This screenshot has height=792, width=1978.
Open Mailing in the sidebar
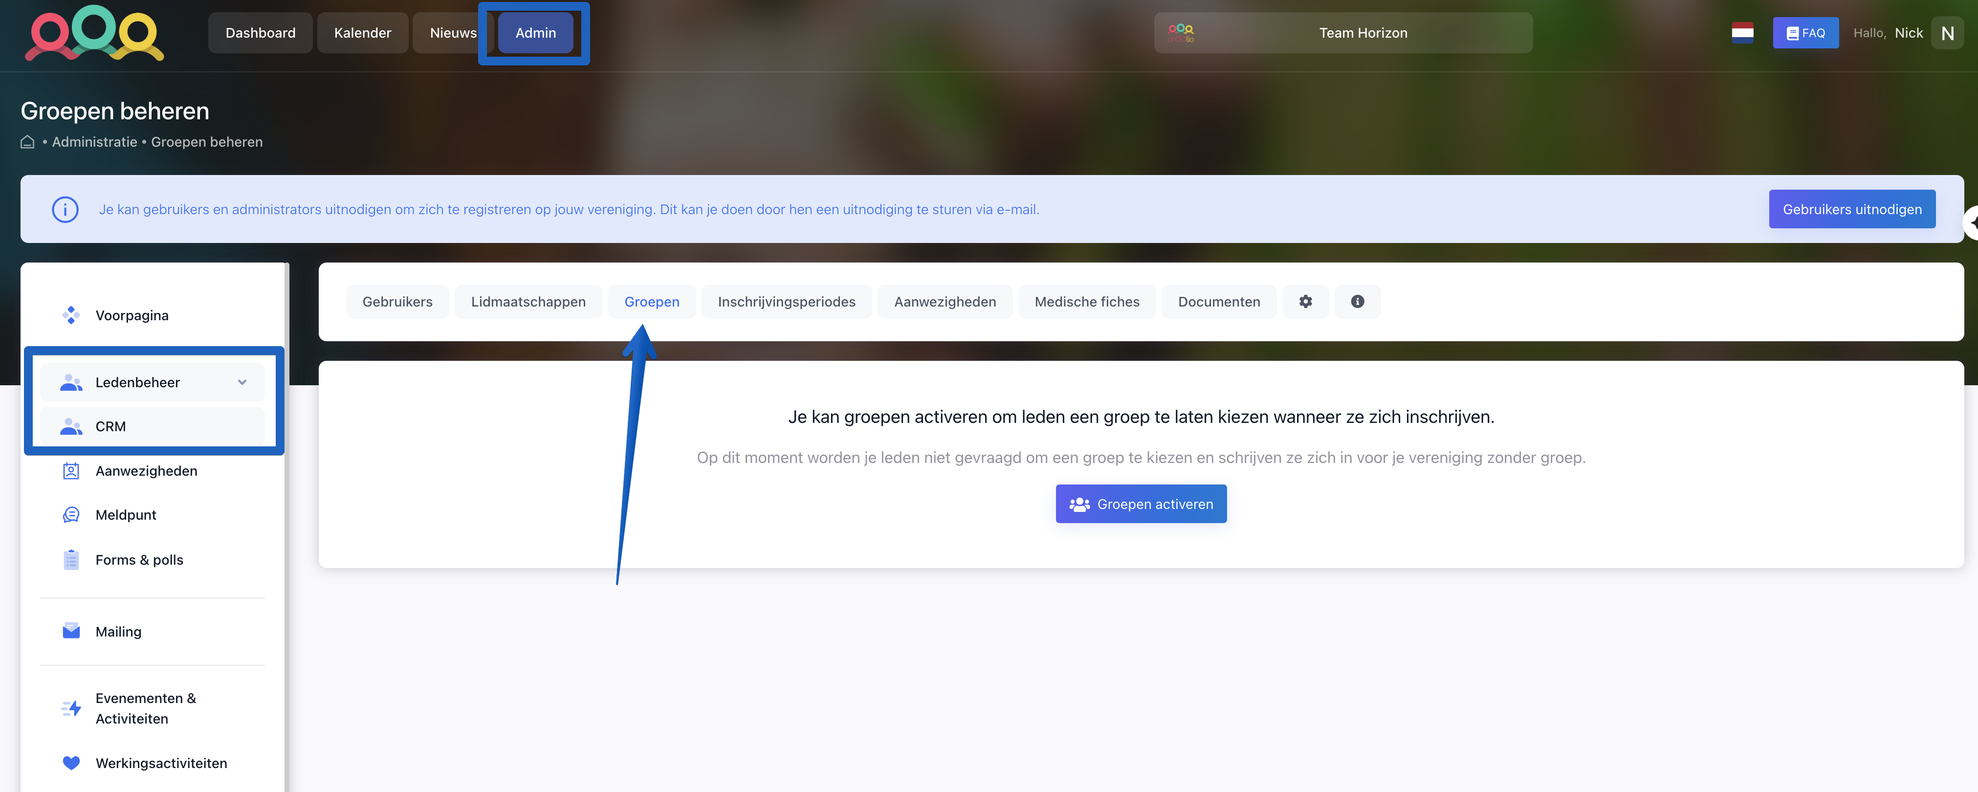click(152, 632)
